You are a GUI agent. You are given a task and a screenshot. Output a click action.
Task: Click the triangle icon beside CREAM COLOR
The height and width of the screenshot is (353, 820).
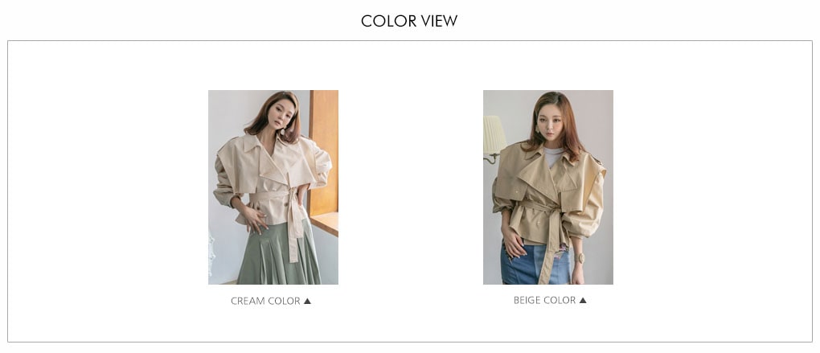[307, 302]
